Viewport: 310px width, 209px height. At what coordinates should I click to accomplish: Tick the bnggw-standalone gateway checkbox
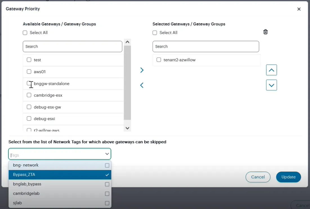coord(29,83)
